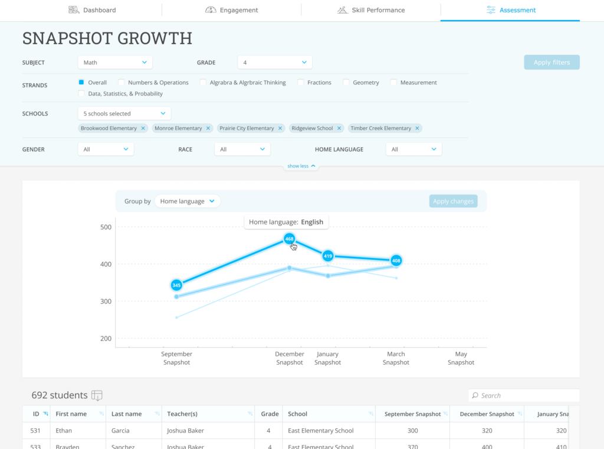
Task: Click the filter icon on the Last name column
Action: click(x=156, y=414)
